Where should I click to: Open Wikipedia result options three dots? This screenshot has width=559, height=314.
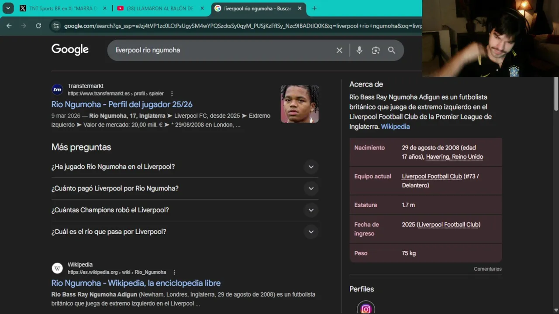click(x=174, y=272)
